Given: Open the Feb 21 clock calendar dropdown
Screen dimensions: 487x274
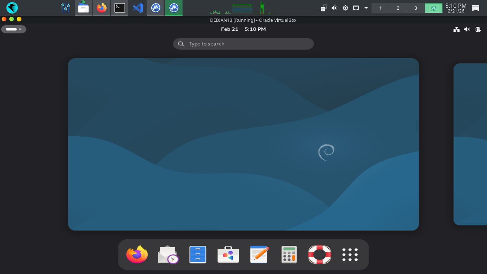Looking at the screenshot, I should click(x=243, y=29).
